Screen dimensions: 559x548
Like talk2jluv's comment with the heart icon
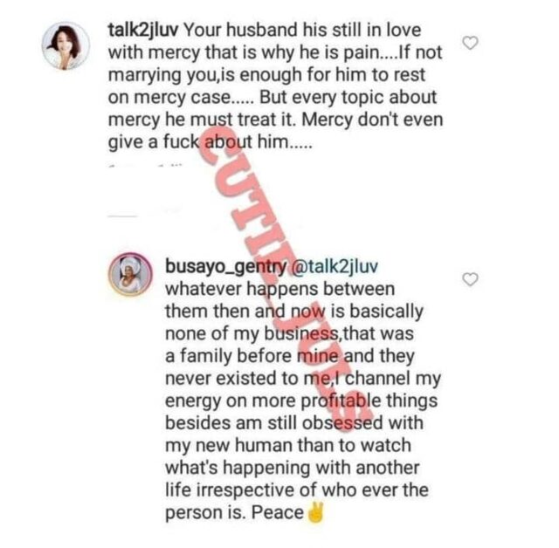coord(470,43)
